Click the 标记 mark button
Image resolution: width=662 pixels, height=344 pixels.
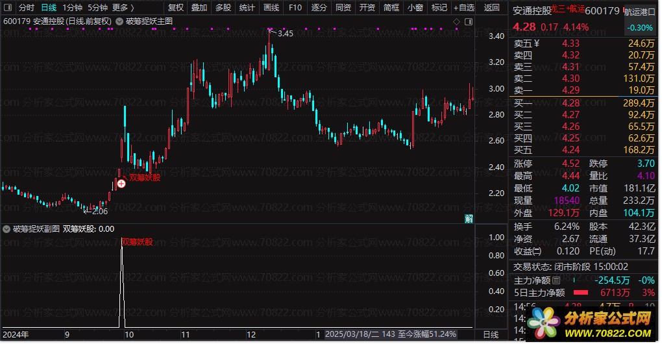point(439,8)
